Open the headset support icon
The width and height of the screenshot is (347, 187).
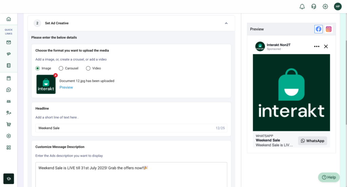click(313, 7)
